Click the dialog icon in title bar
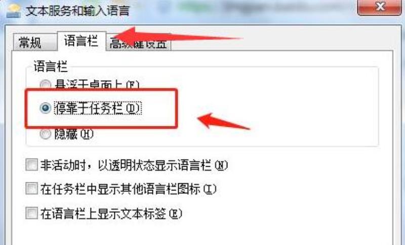The height and width of the screenshot is (245, 405). pyautogui.click(x=14, y=11)
